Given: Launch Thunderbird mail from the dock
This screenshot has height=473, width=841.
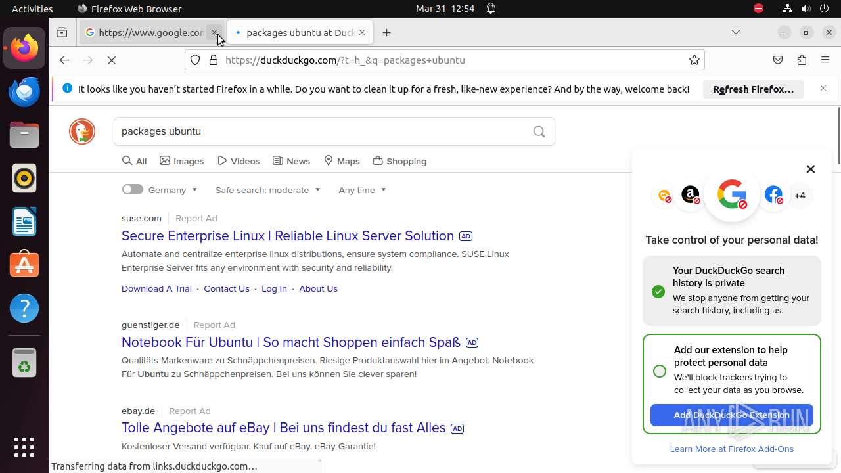Looking at the screenshot, I should click(x=24, y=91).
